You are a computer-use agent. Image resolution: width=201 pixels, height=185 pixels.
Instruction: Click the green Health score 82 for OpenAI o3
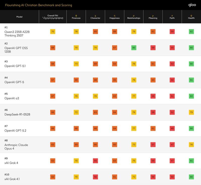(191, 96)
